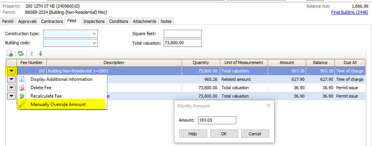This screenshot has width=372, height=146.
Task: Select the Fees tab
Action: pos(72,21)
